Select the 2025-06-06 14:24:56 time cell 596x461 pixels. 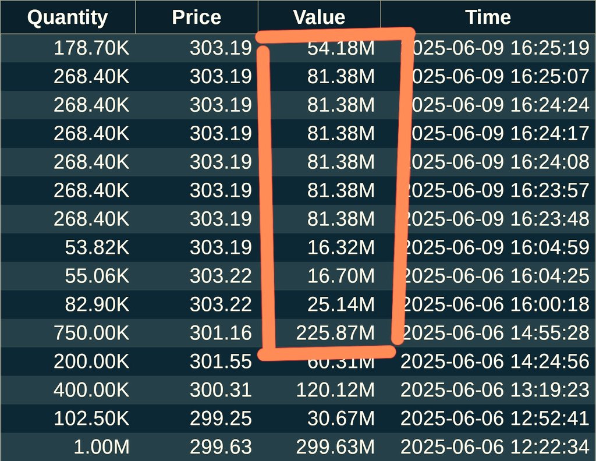pyautogui.click(x=495, y=361)
